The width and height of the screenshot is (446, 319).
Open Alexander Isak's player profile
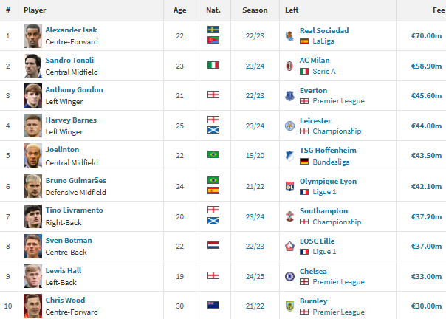(x=71, y=30)
